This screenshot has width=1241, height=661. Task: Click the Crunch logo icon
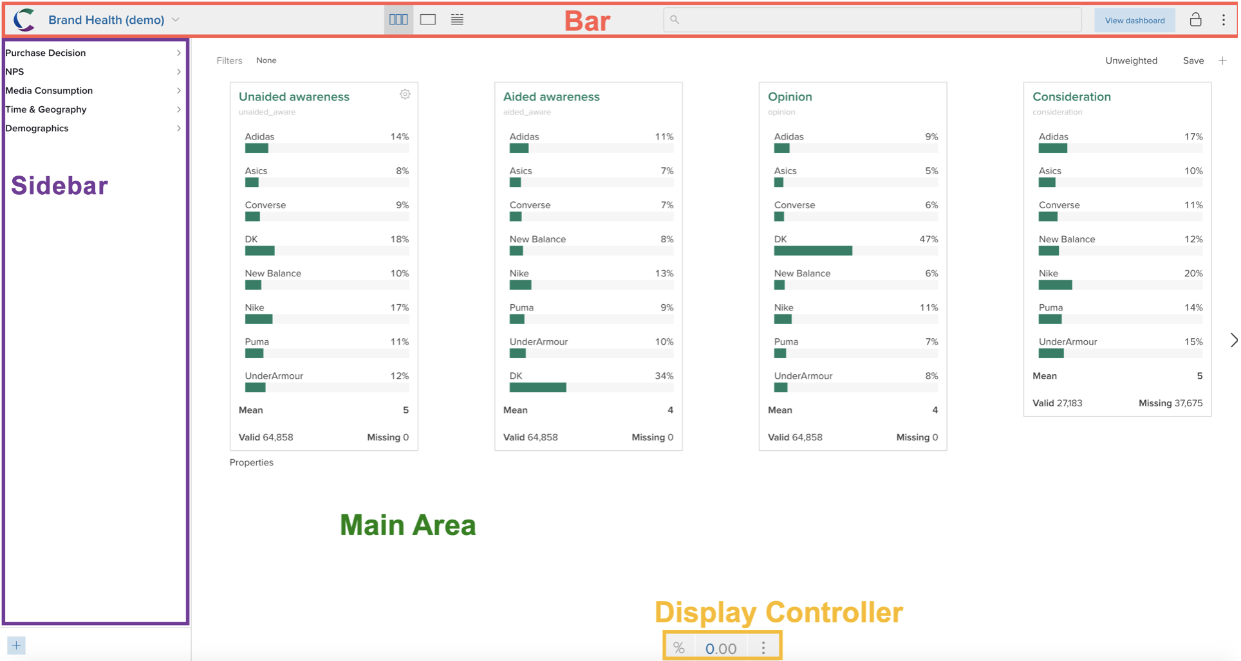click(x=24, y=19)
